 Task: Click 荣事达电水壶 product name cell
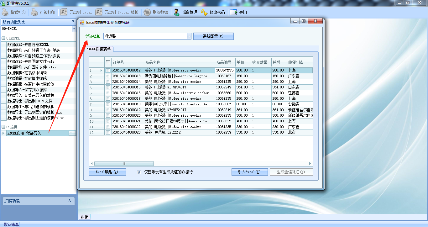[179, 104]
